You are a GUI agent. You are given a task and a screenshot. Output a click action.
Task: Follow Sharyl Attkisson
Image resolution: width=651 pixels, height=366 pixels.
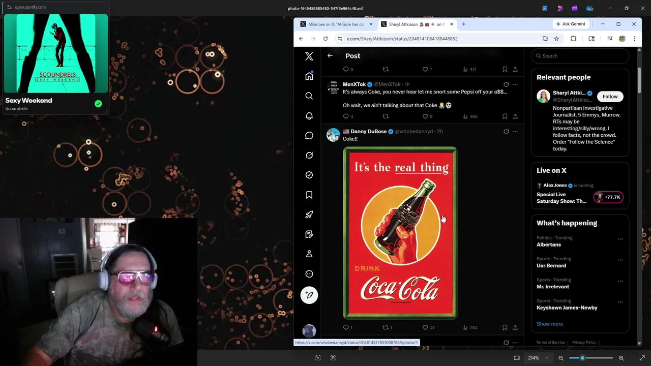[610, 97]
